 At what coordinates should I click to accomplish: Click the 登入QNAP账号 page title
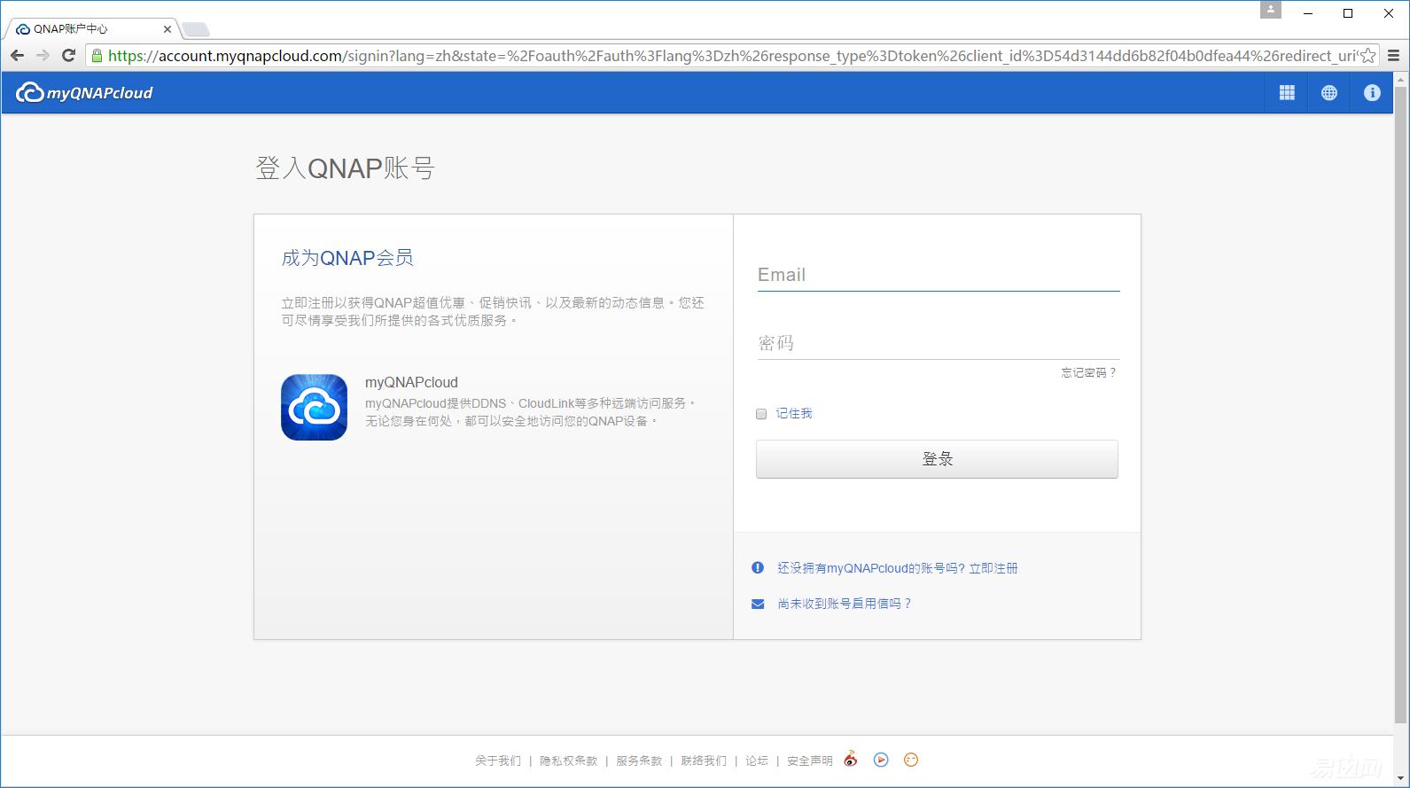[345, 168]
